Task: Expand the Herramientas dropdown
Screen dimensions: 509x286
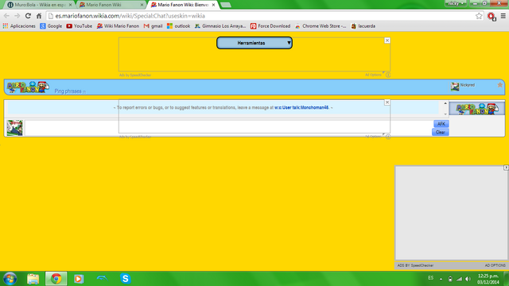Action: click(x=254, y=43)
